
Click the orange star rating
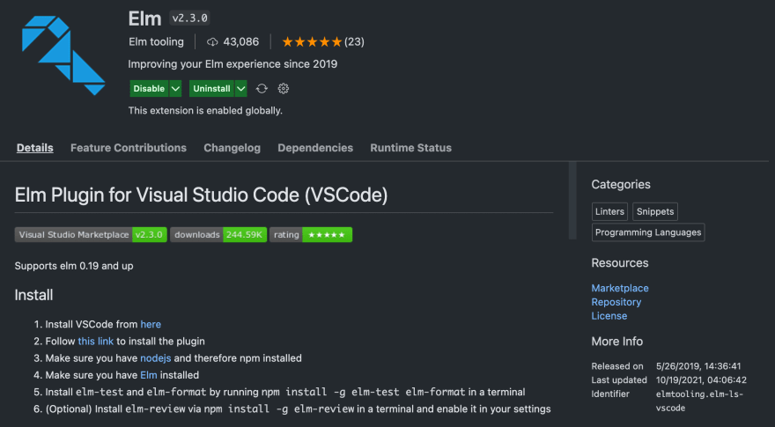pos(312,42)
